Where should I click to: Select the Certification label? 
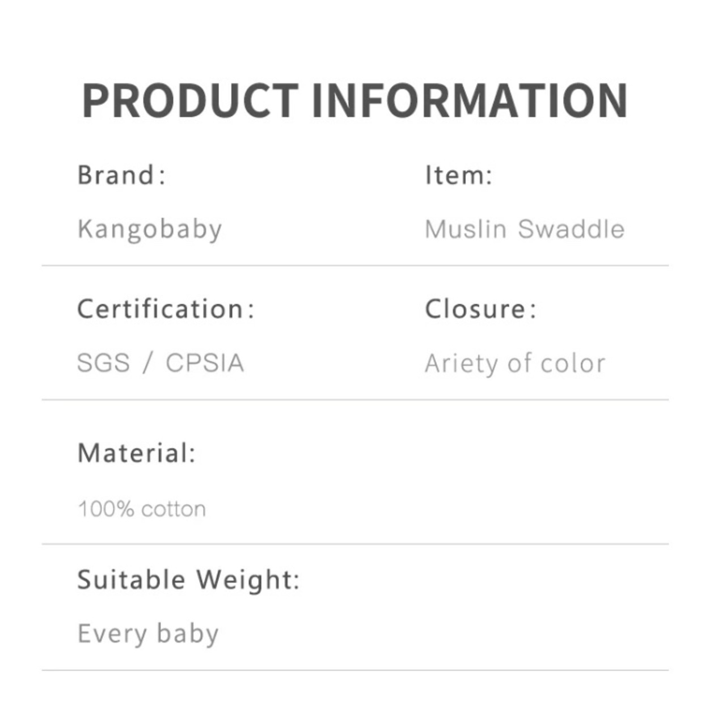click(x=166, y=309)
